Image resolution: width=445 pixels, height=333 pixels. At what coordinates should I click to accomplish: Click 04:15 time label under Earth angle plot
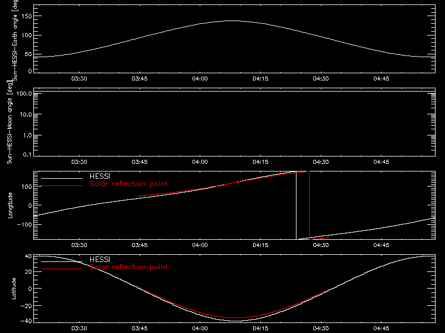[260, 79]
